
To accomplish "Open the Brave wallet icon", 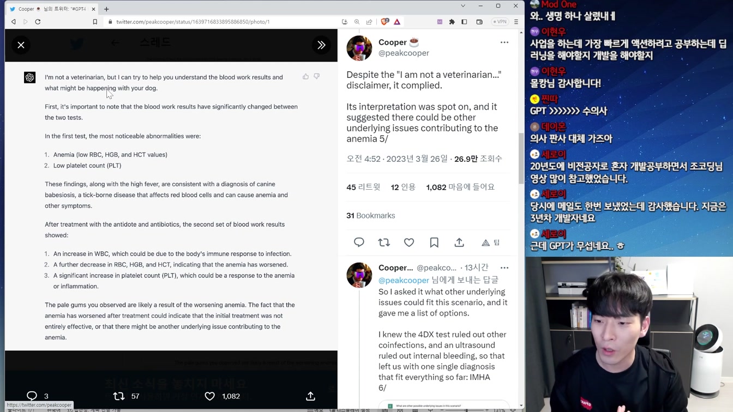I will (479, 22).
